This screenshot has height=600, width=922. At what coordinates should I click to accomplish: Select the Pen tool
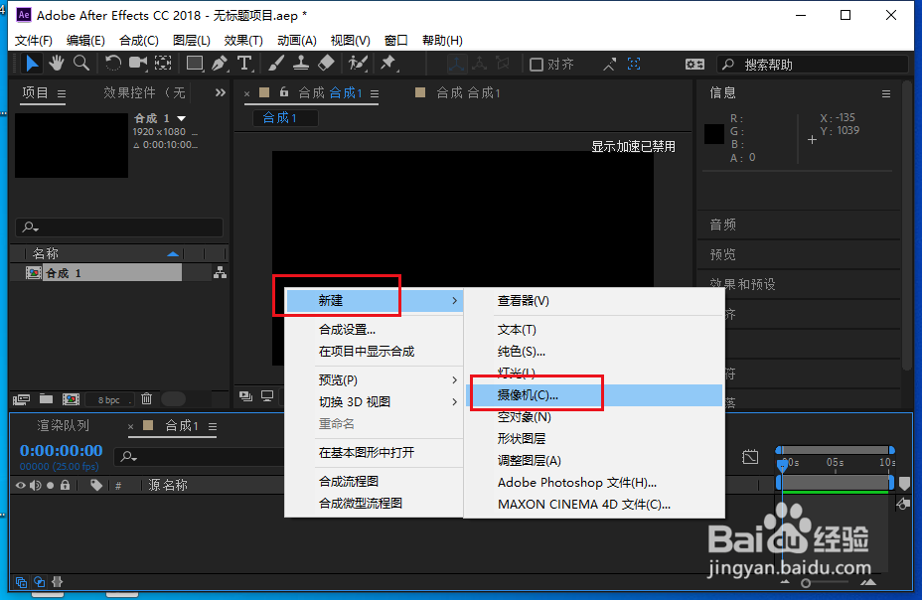click(220, 64)
